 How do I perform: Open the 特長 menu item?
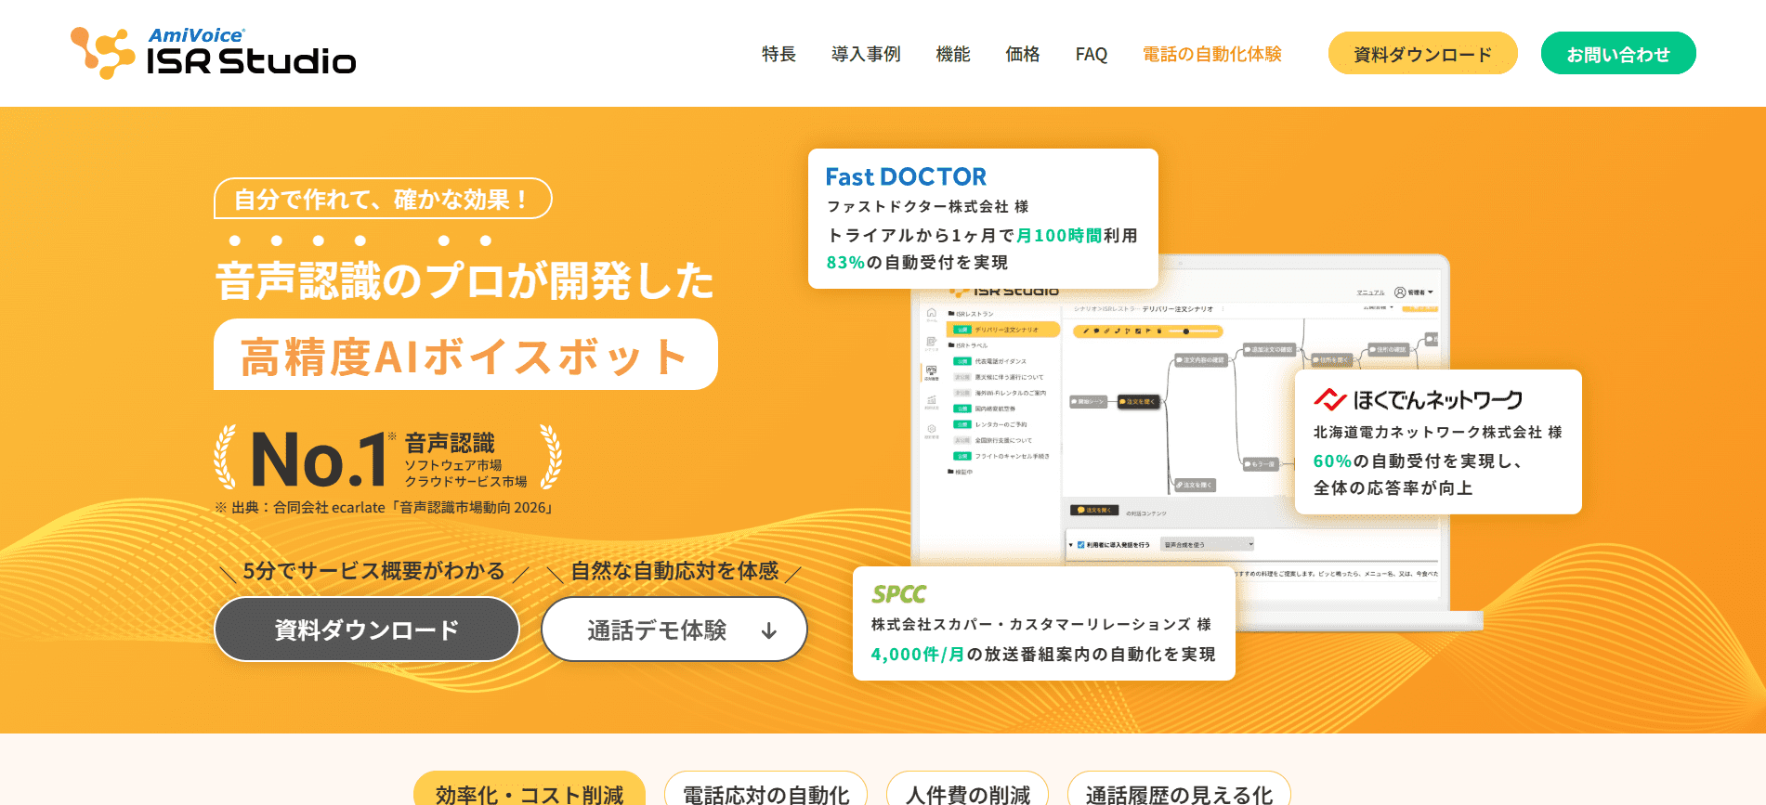tap(778, 54)
